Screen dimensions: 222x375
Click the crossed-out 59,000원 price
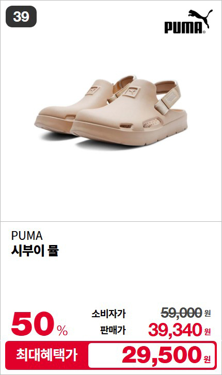185,313
